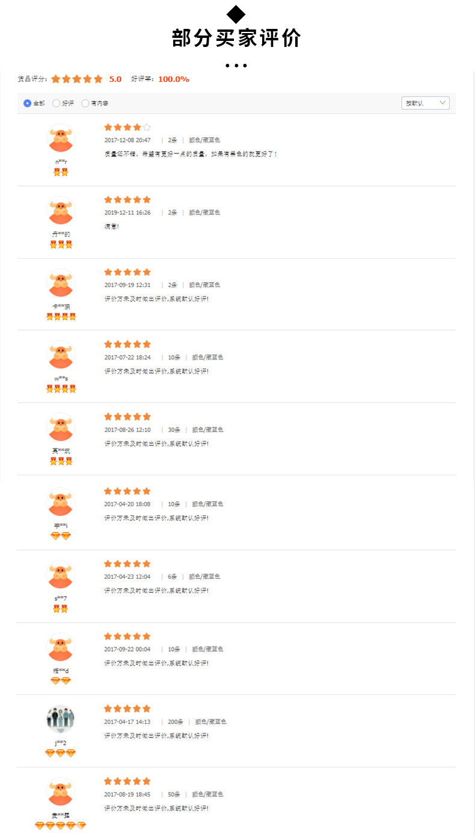The width and height of the screenshot is (475, 837).
Task: Click the 200条 quantity in j**2's review
Action: 176,721
